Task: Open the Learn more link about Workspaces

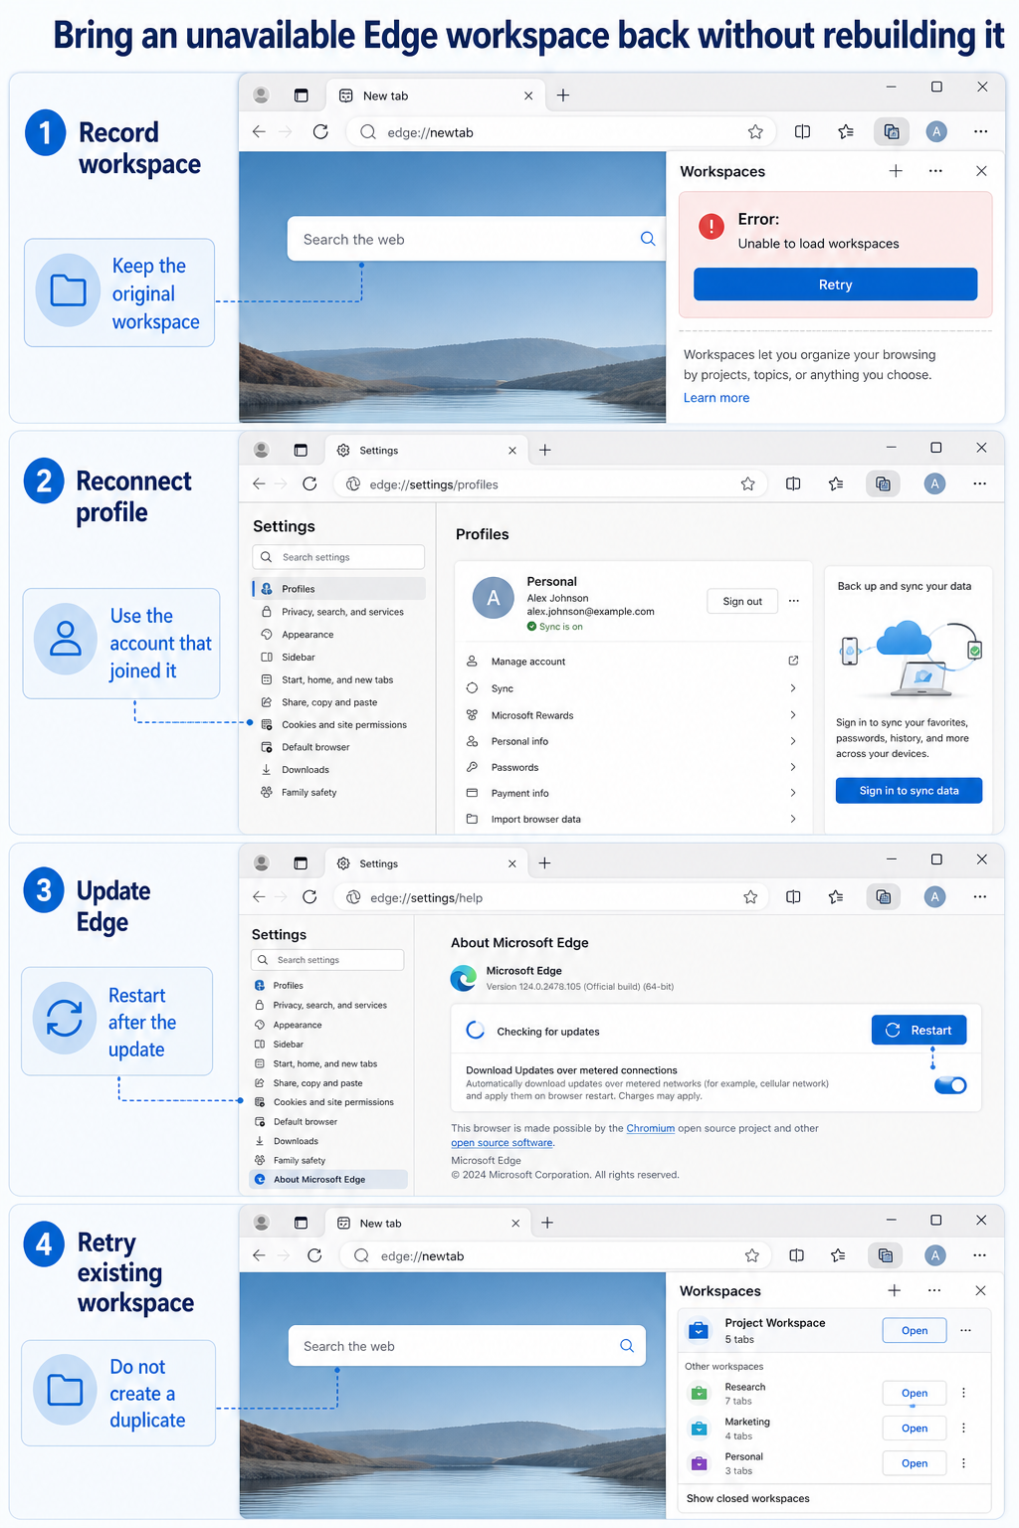Action: click(716, 398)
